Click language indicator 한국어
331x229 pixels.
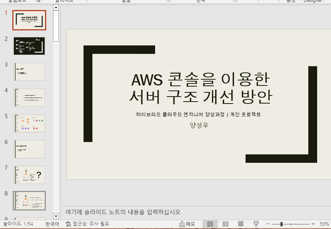tap(52, 224)
